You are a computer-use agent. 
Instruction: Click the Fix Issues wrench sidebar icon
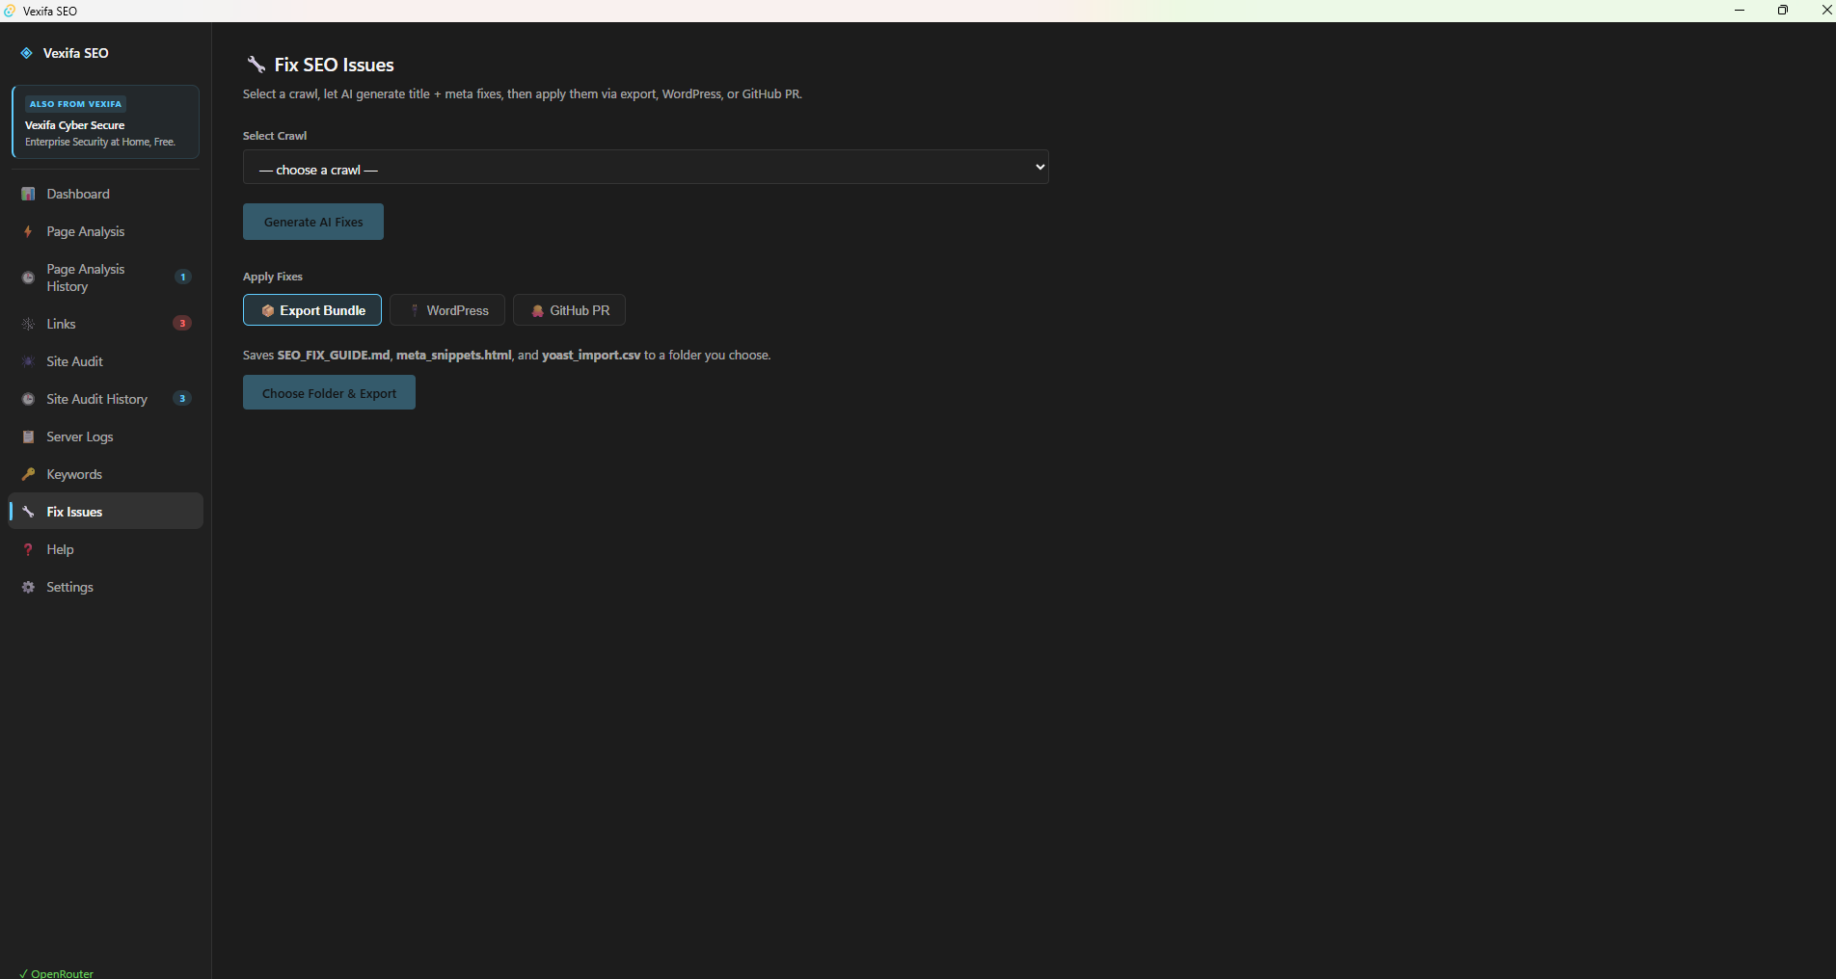[x=28, y=512]
